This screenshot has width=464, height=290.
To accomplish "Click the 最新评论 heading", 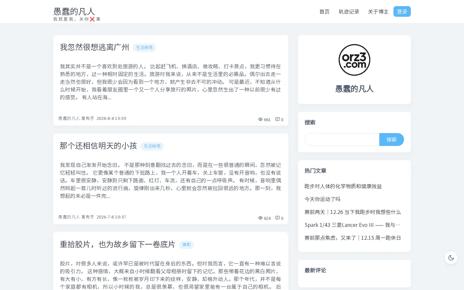I will pyautogui.click(x=315, y=270).
